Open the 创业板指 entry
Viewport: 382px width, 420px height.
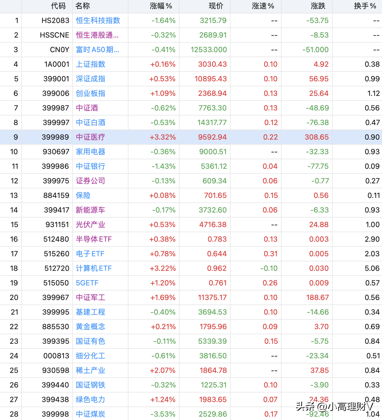91,93
